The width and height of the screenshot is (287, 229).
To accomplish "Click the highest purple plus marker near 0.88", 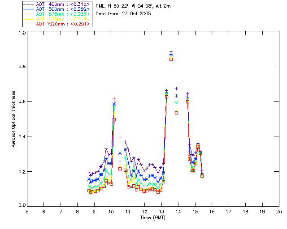I will (x=171, y=52).
